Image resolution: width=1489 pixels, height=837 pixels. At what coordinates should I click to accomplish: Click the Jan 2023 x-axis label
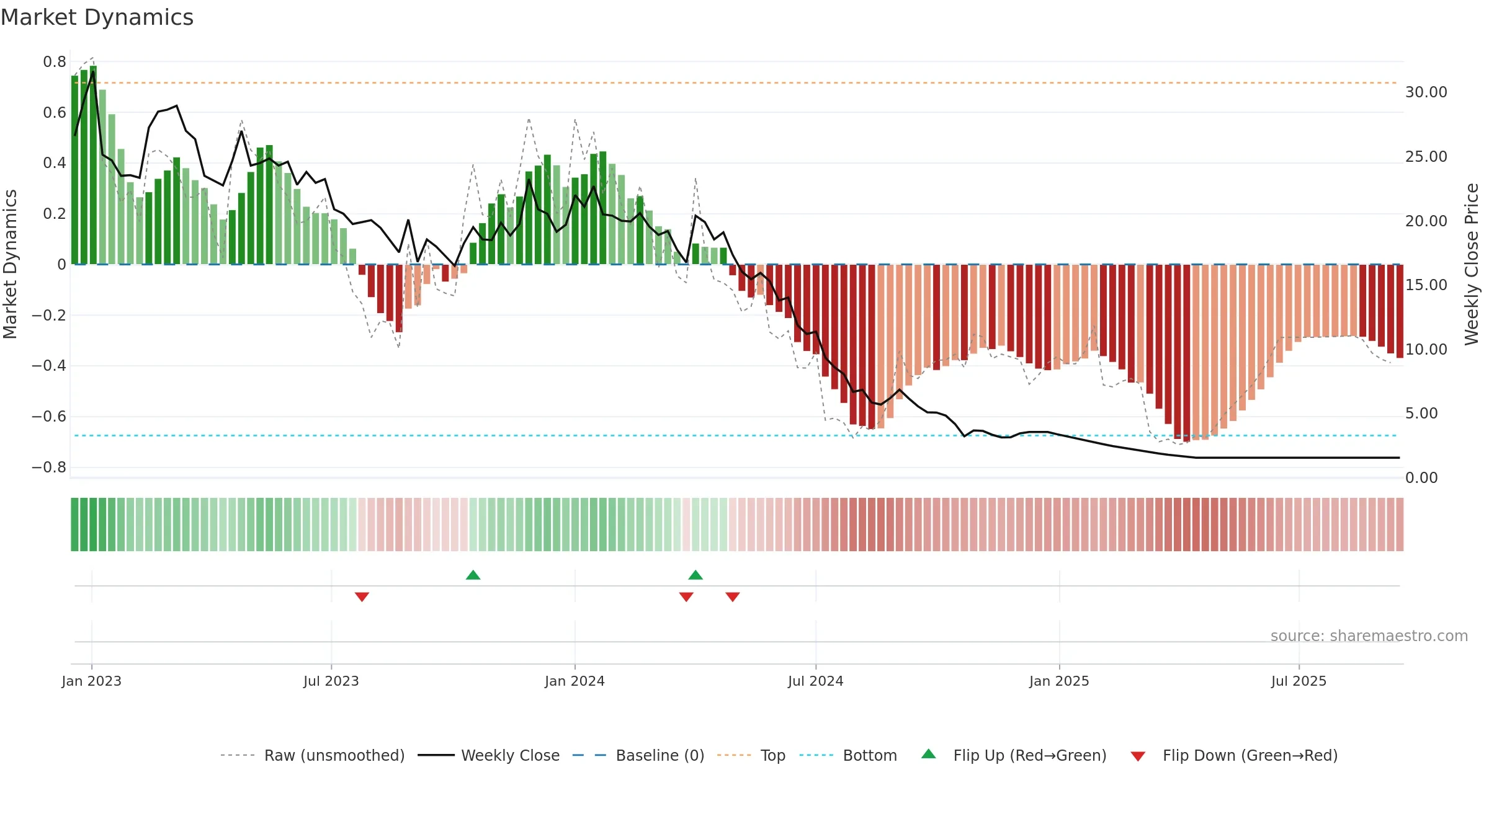tap(92, 681)
